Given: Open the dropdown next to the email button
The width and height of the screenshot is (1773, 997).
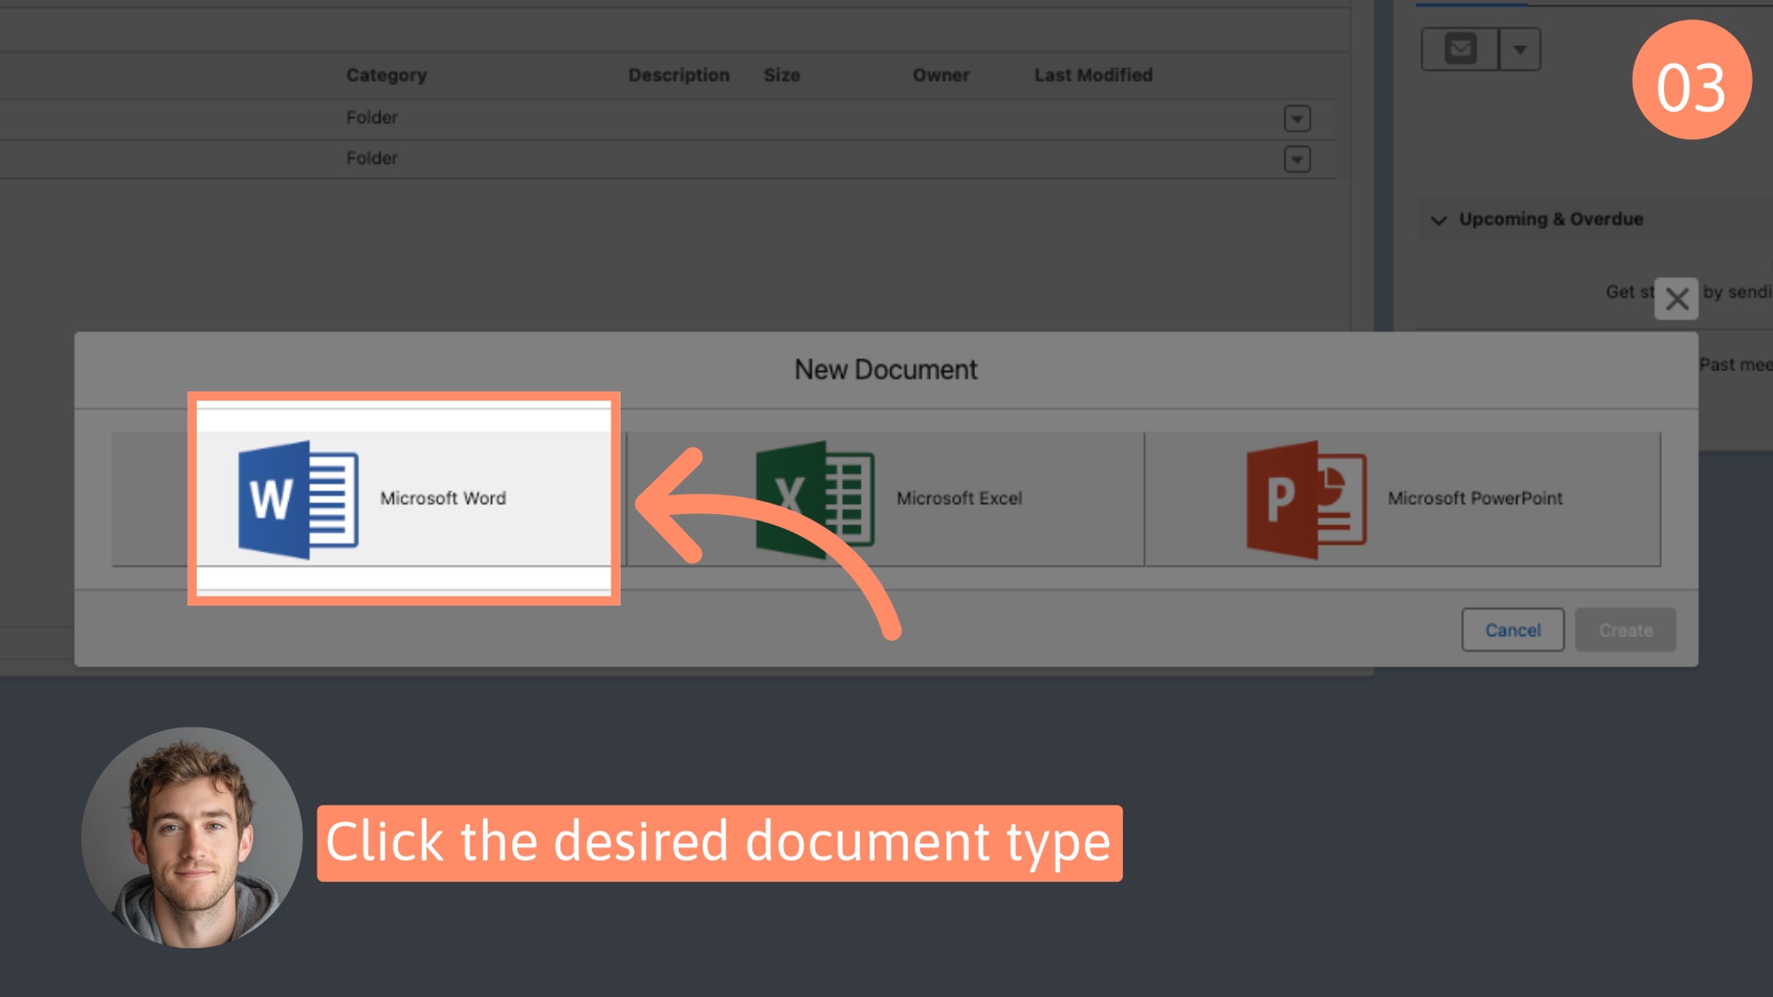Looking at the screenshot, I should point(1519,49).
